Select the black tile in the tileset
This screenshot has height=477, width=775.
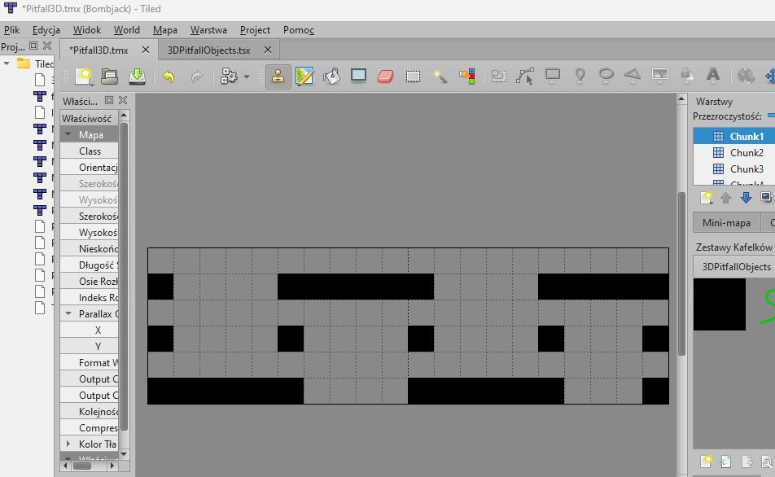coord(719,304)
